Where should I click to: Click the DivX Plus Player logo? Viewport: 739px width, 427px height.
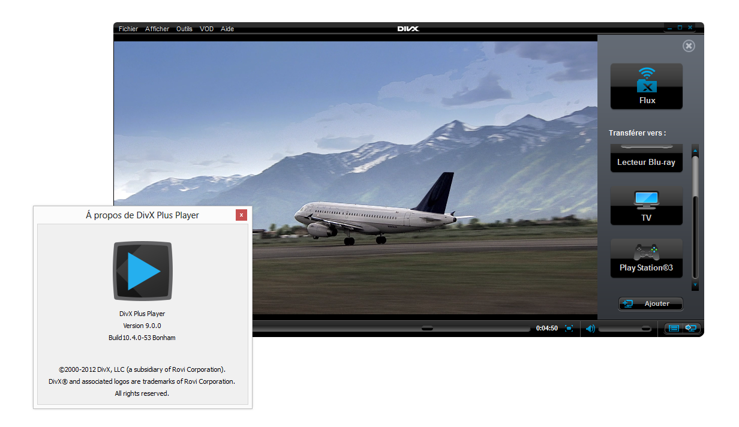142,271
